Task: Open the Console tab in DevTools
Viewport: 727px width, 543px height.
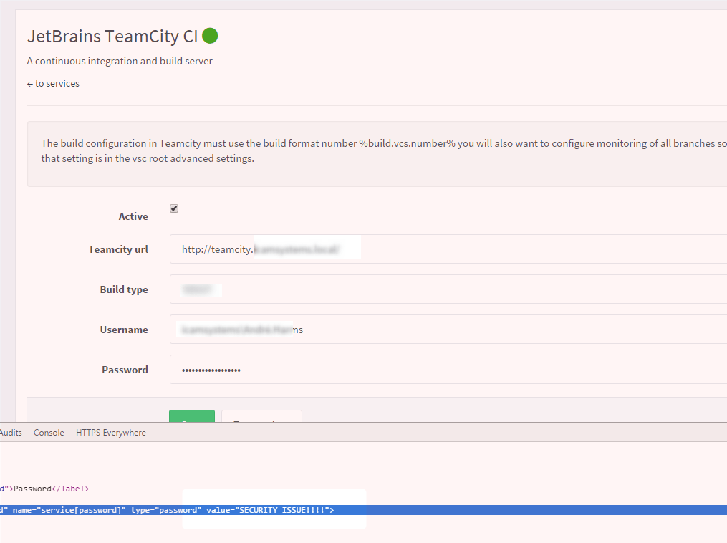Action: click(49, 433)
